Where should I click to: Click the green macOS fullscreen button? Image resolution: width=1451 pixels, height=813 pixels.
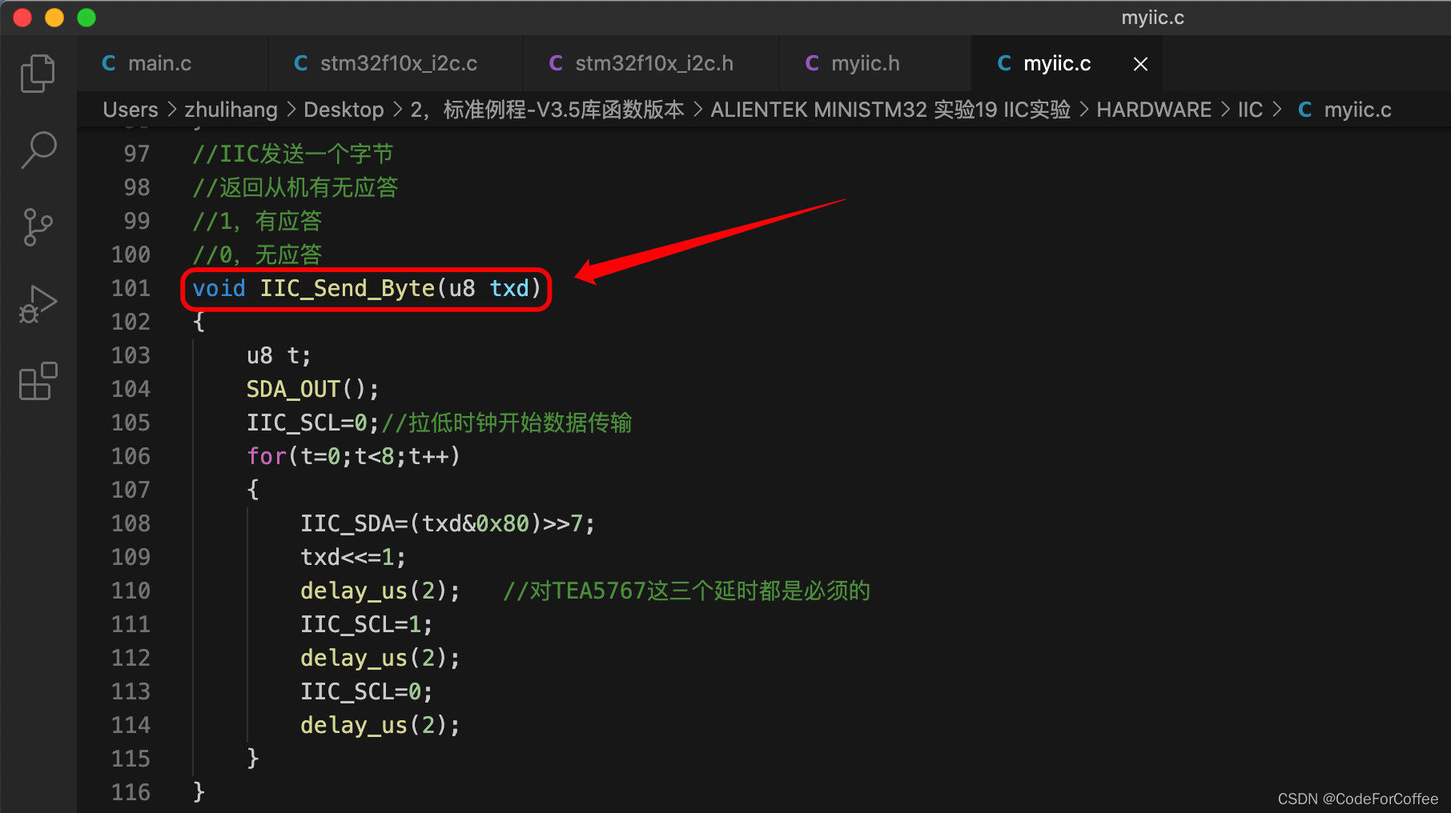86,18
